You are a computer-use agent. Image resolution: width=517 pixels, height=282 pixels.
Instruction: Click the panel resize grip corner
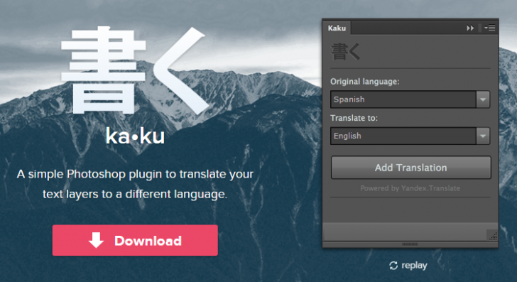pos(493,236)
